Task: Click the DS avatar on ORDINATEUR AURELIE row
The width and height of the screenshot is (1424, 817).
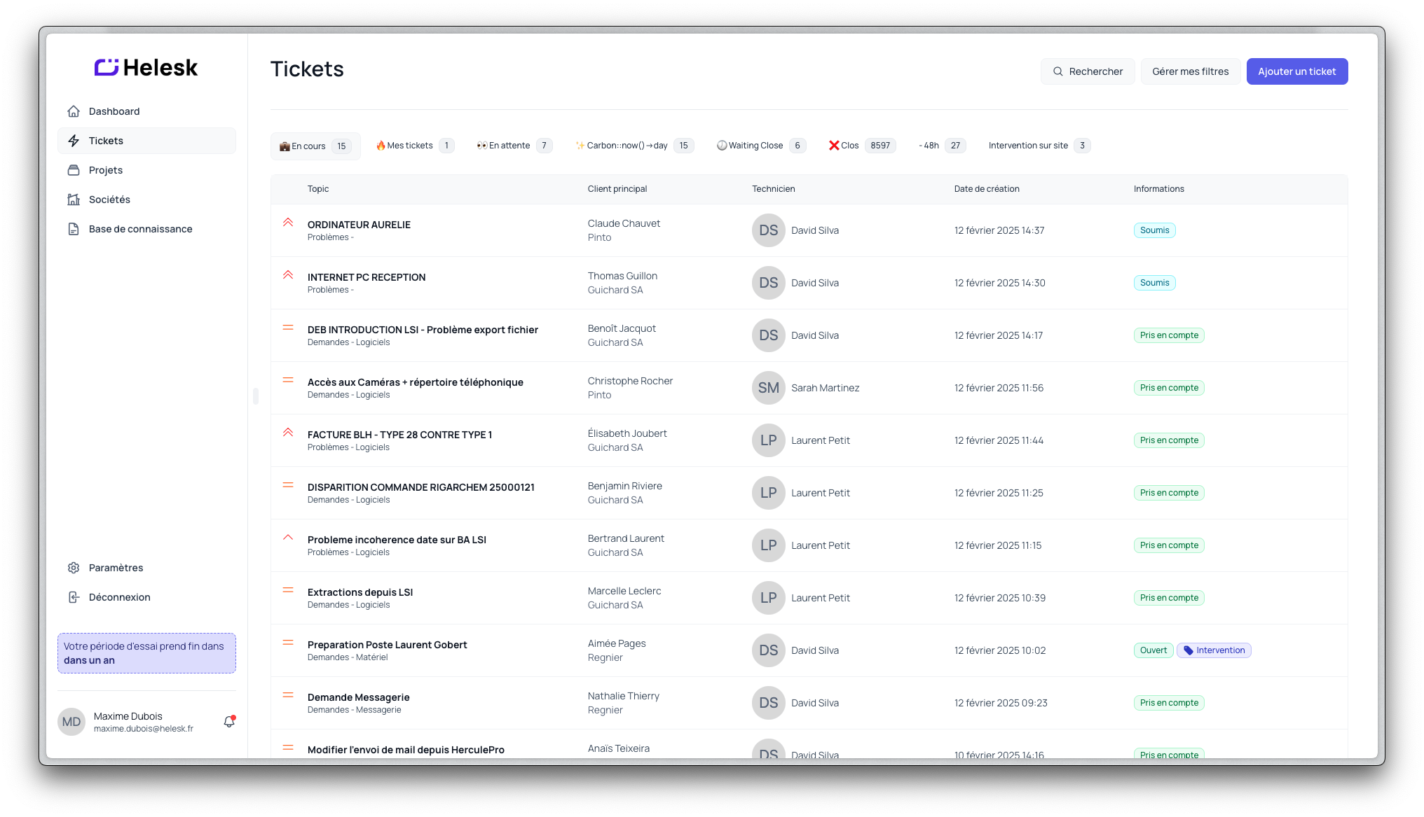Action: pos(768,230)
